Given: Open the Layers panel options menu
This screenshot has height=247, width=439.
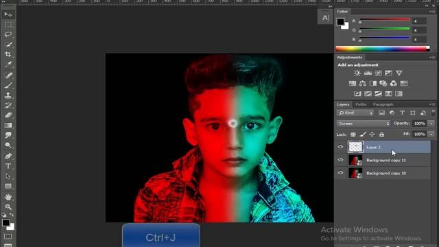Looking at the screenshot, I should click(433, 104).
